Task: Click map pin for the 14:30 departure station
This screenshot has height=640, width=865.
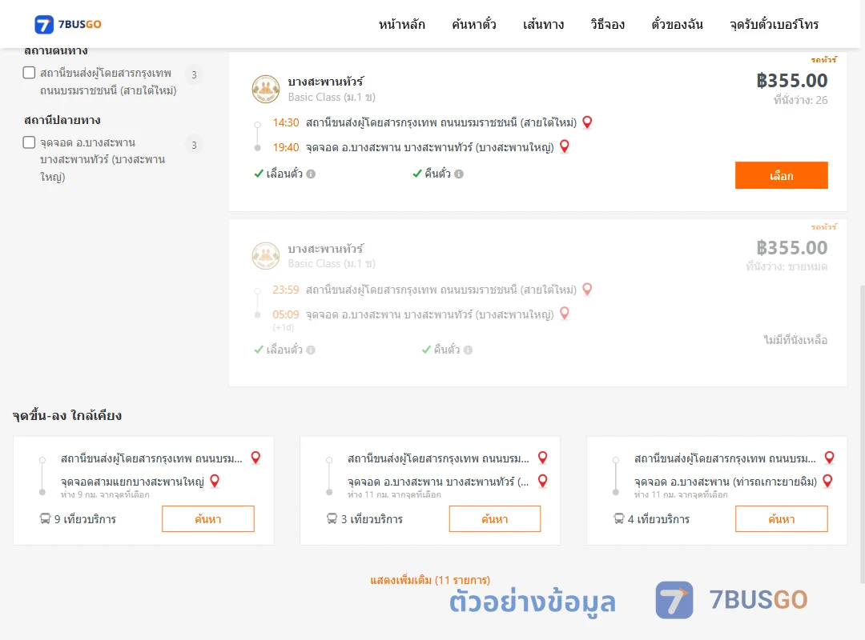Action: pyautogui.click(x=587, y=122)
